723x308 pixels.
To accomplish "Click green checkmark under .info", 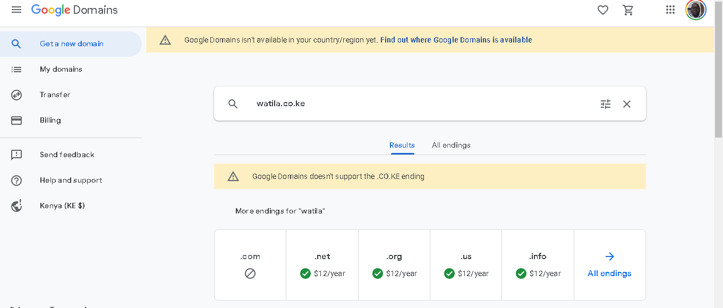I will 521,273.
